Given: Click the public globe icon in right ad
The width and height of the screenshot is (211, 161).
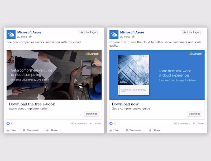Looking at the screenshot, I should [x=133, y=37].
